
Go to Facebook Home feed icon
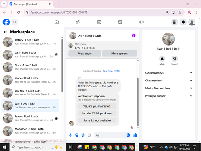57,22
